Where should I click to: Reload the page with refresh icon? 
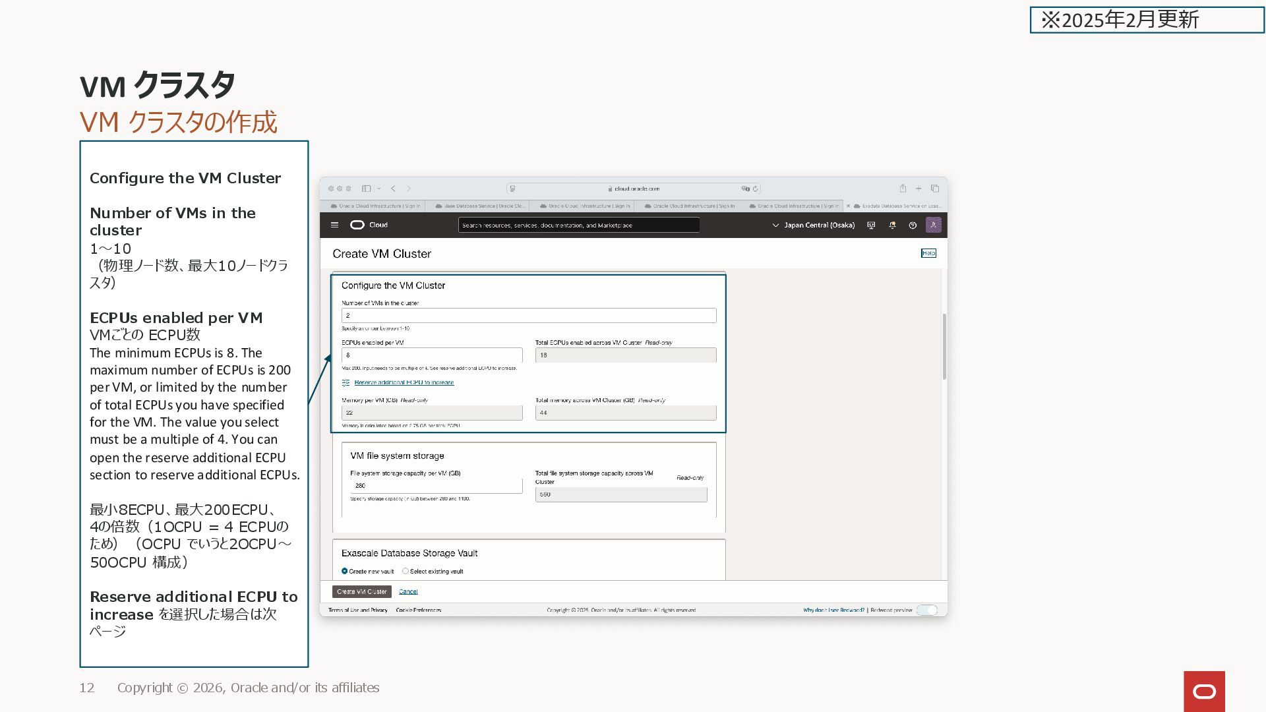coord(756,189)
